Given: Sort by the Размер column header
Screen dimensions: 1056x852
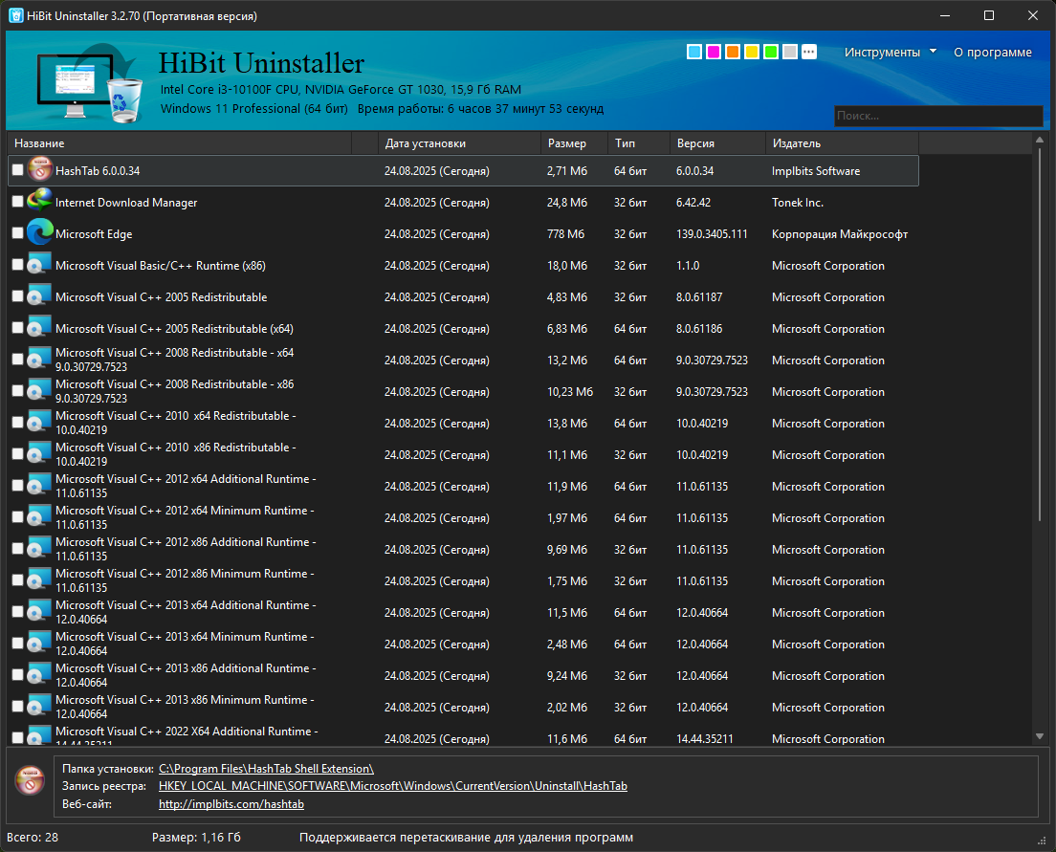Looking at the screenshot, I should (x=575, y=143).
